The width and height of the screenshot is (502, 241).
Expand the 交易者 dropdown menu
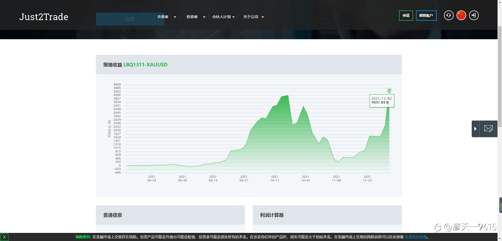167,17
